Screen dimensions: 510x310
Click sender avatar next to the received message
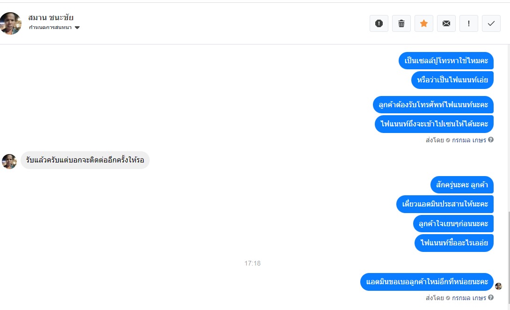[x=9, y=162]
